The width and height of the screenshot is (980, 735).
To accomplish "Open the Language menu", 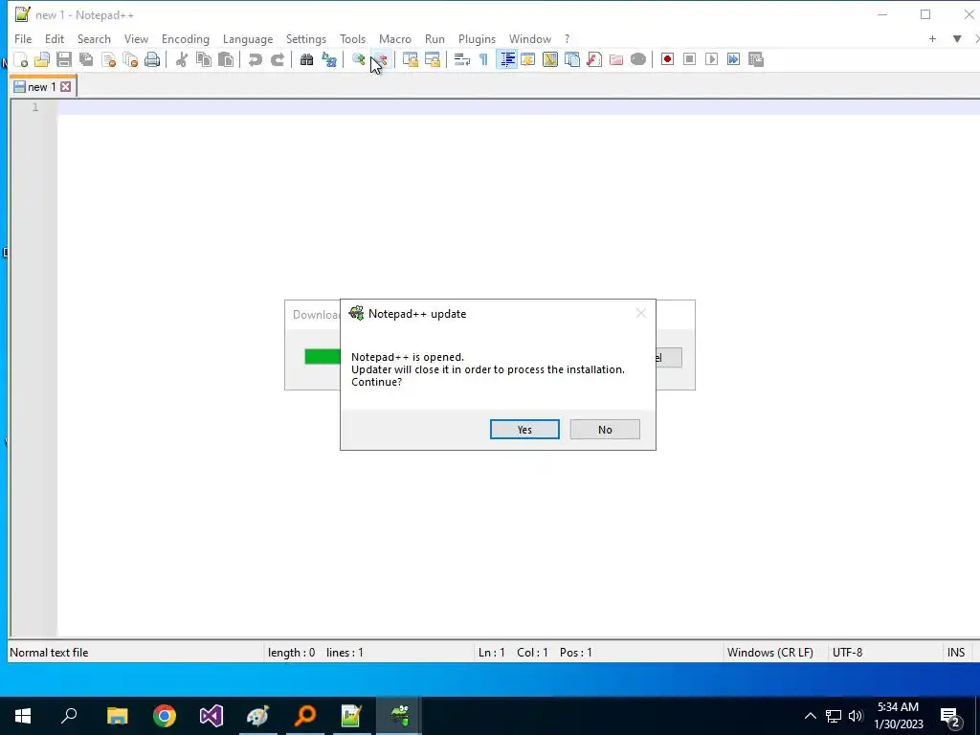I will pyautogui.click(x=248, y=38).
